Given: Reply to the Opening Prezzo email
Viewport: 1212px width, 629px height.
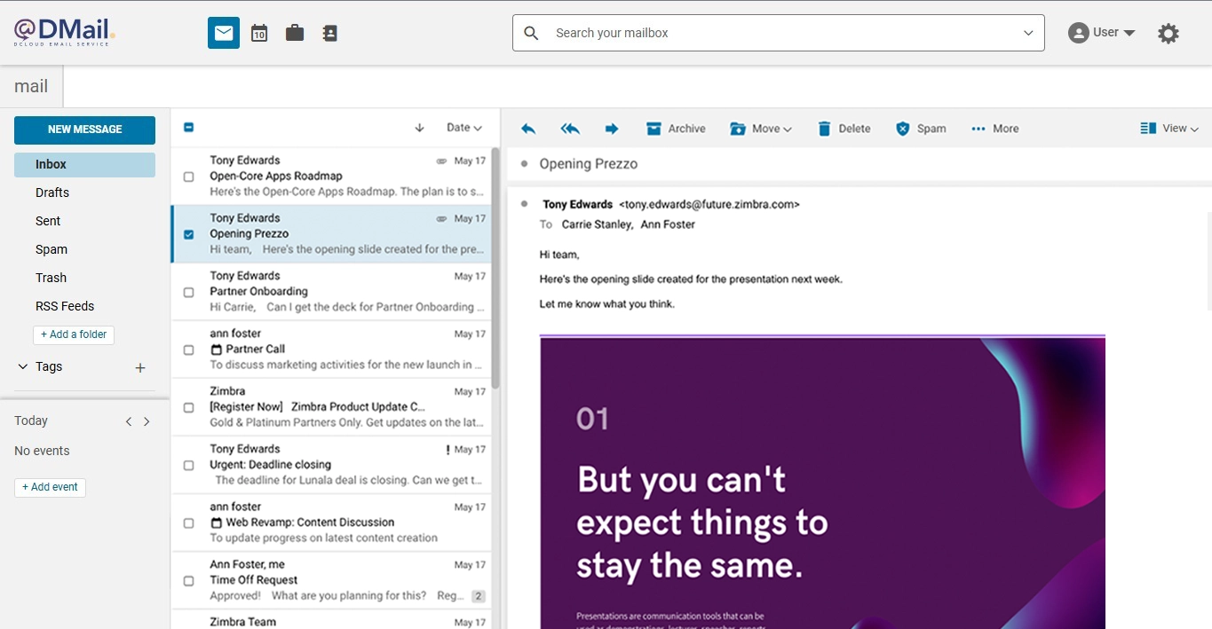Looking at the screenshot, I should coord(527,128).
